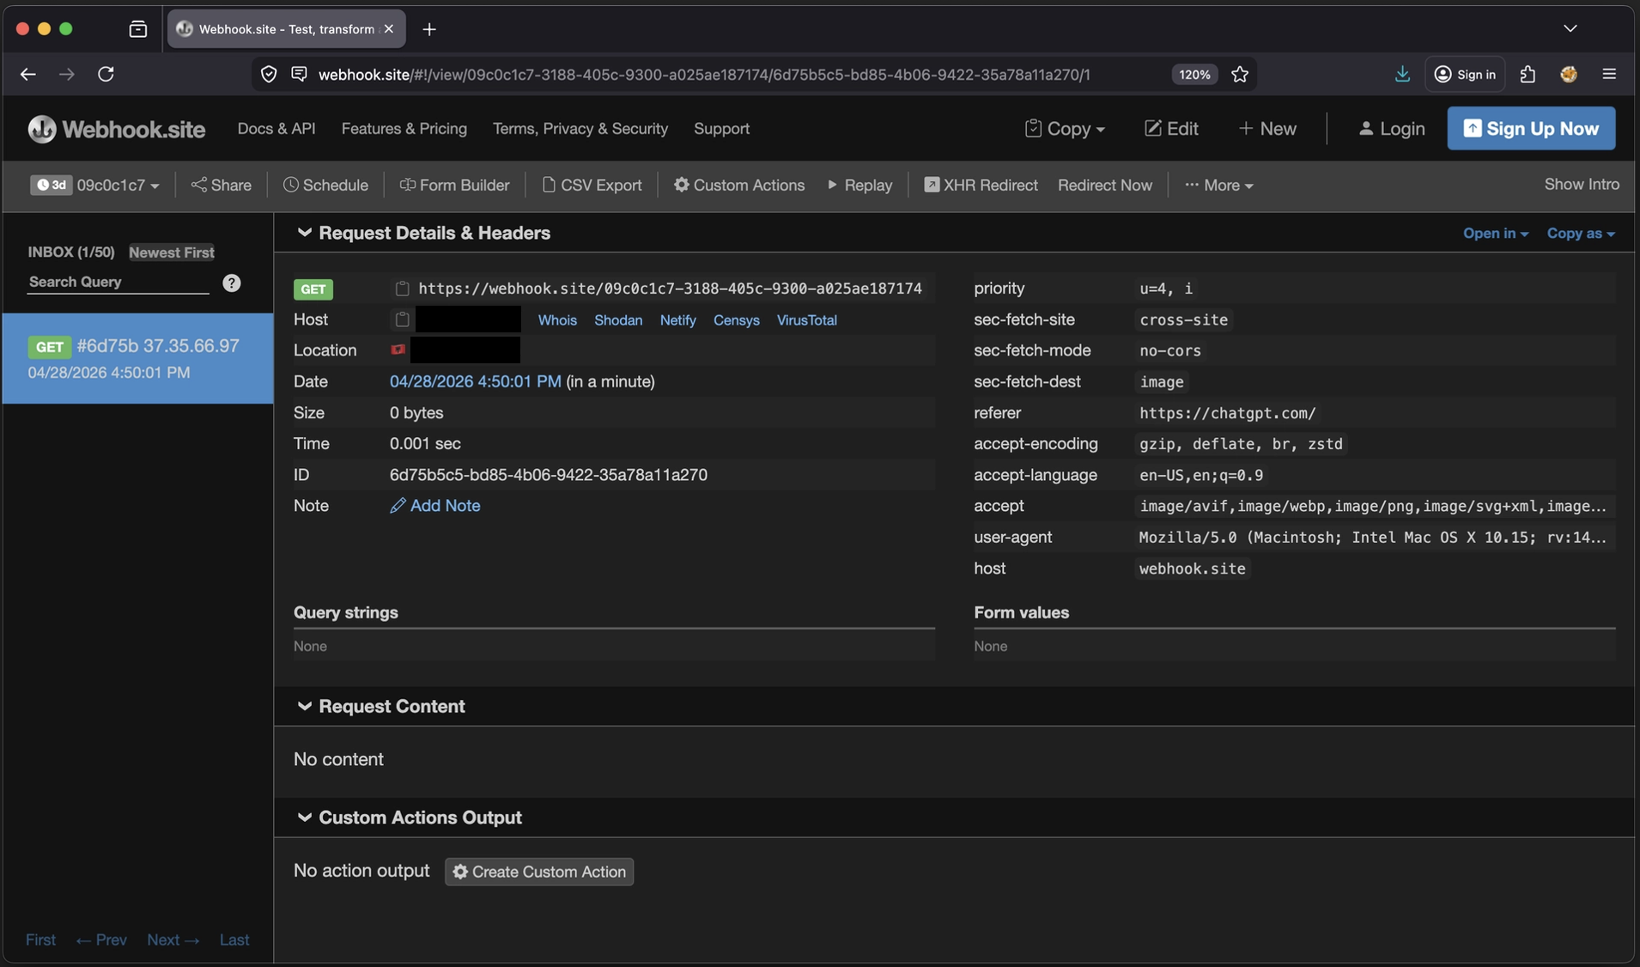Show site tracking protection shield info
1640x967 pixels.
pyautogui.click(x=269, y=74)
